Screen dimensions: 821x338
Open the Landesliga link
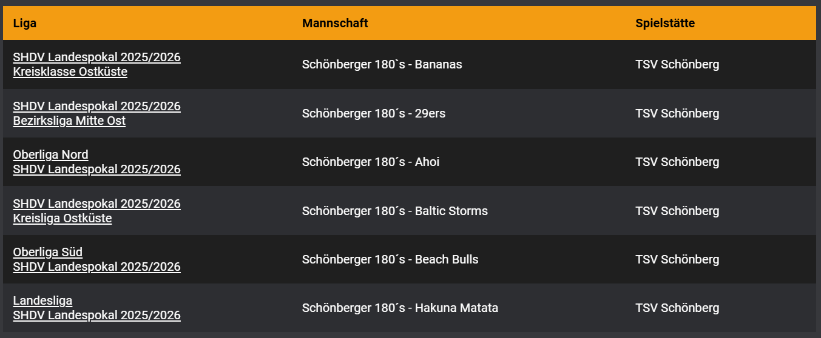(42, 300)
